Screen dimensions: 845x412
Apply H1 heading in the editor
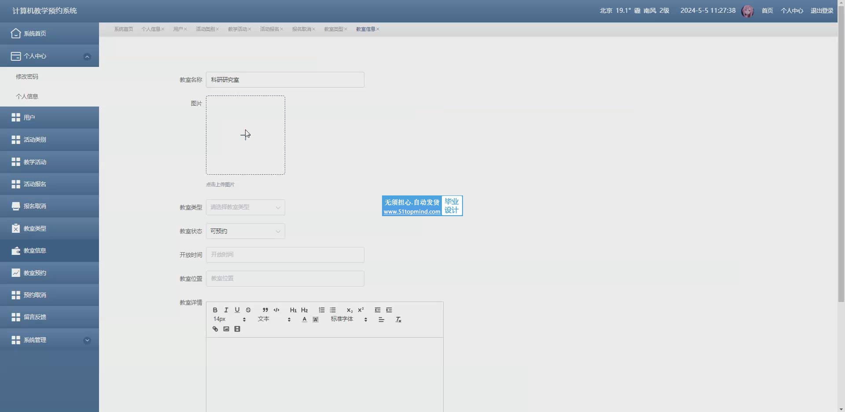pyautogui.click(x=293, y=310)
